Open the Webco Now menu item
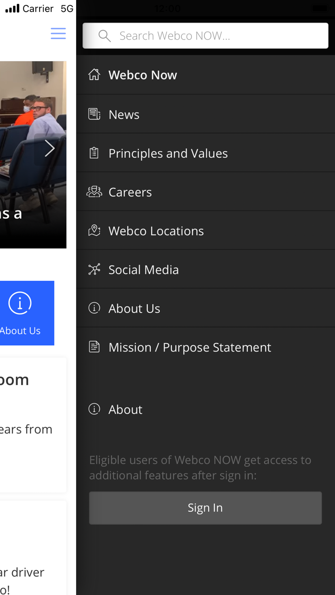This screenshot has height=595, width=335. click(206, 75)
